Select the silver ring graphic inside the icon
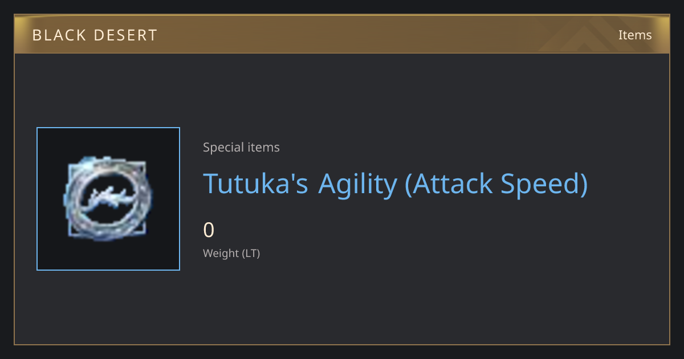 click(x=108, y=199)
